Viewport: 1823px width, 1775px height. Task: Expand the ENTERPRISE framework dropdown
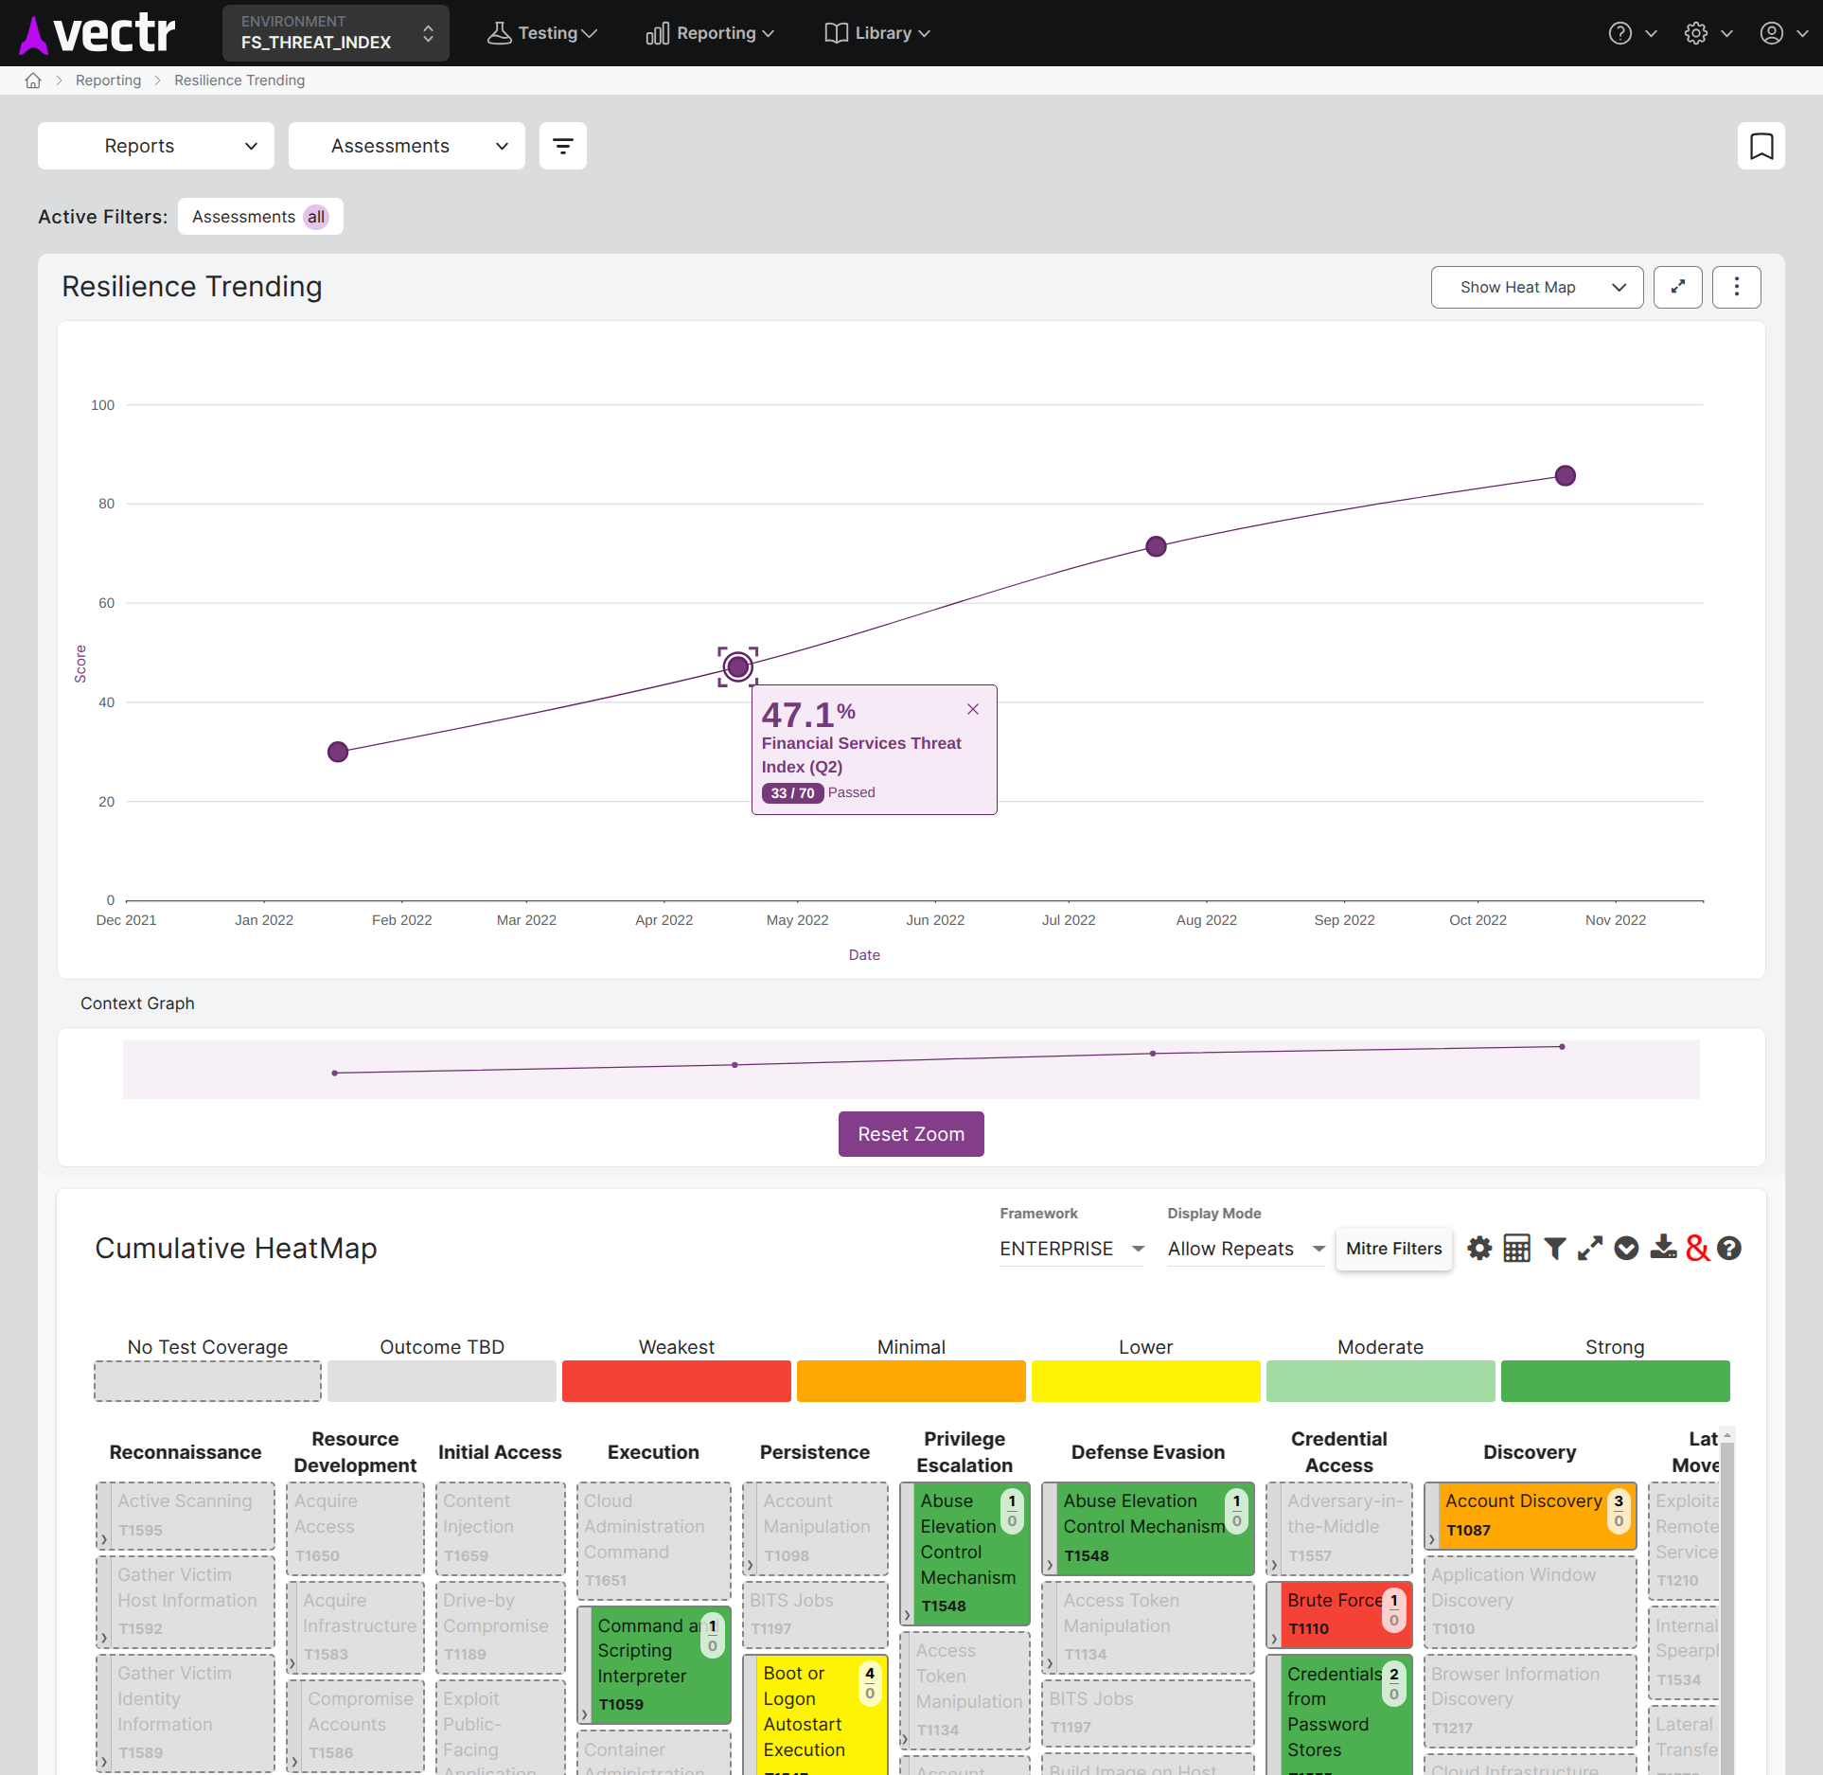coord(1071,1249)
